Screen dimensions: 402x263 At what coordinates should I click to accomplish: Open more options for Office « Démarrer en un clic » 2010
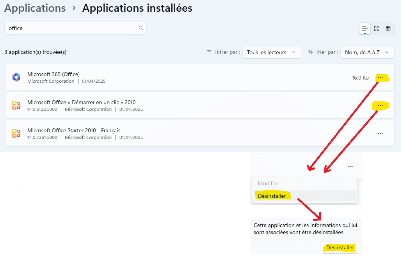[x=380, y=105]
